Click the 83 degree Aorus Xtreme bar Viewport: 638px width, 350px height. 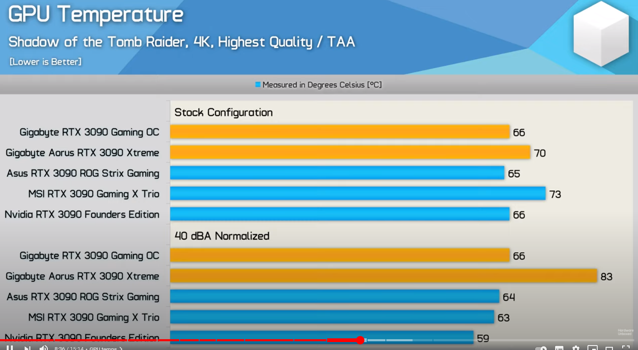point(383,276)
